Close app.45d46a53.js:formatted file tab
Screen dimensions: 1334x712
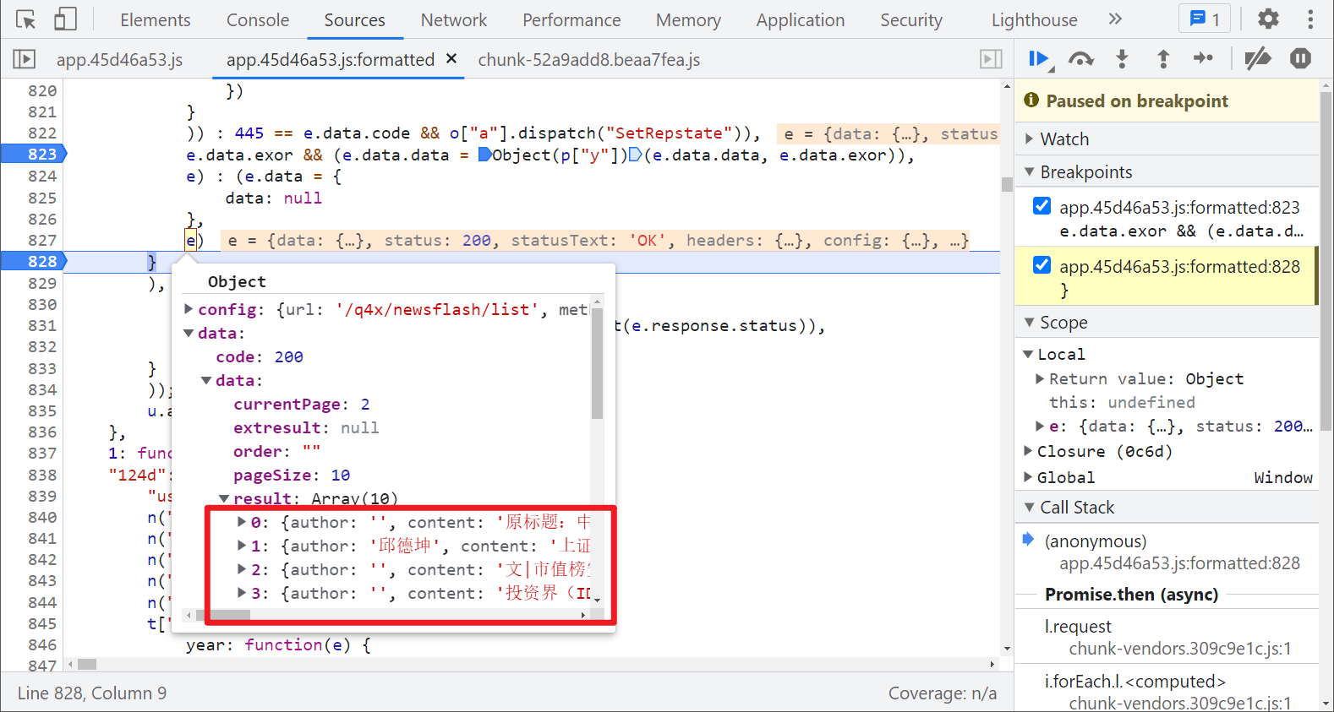[x=451, y=59]
